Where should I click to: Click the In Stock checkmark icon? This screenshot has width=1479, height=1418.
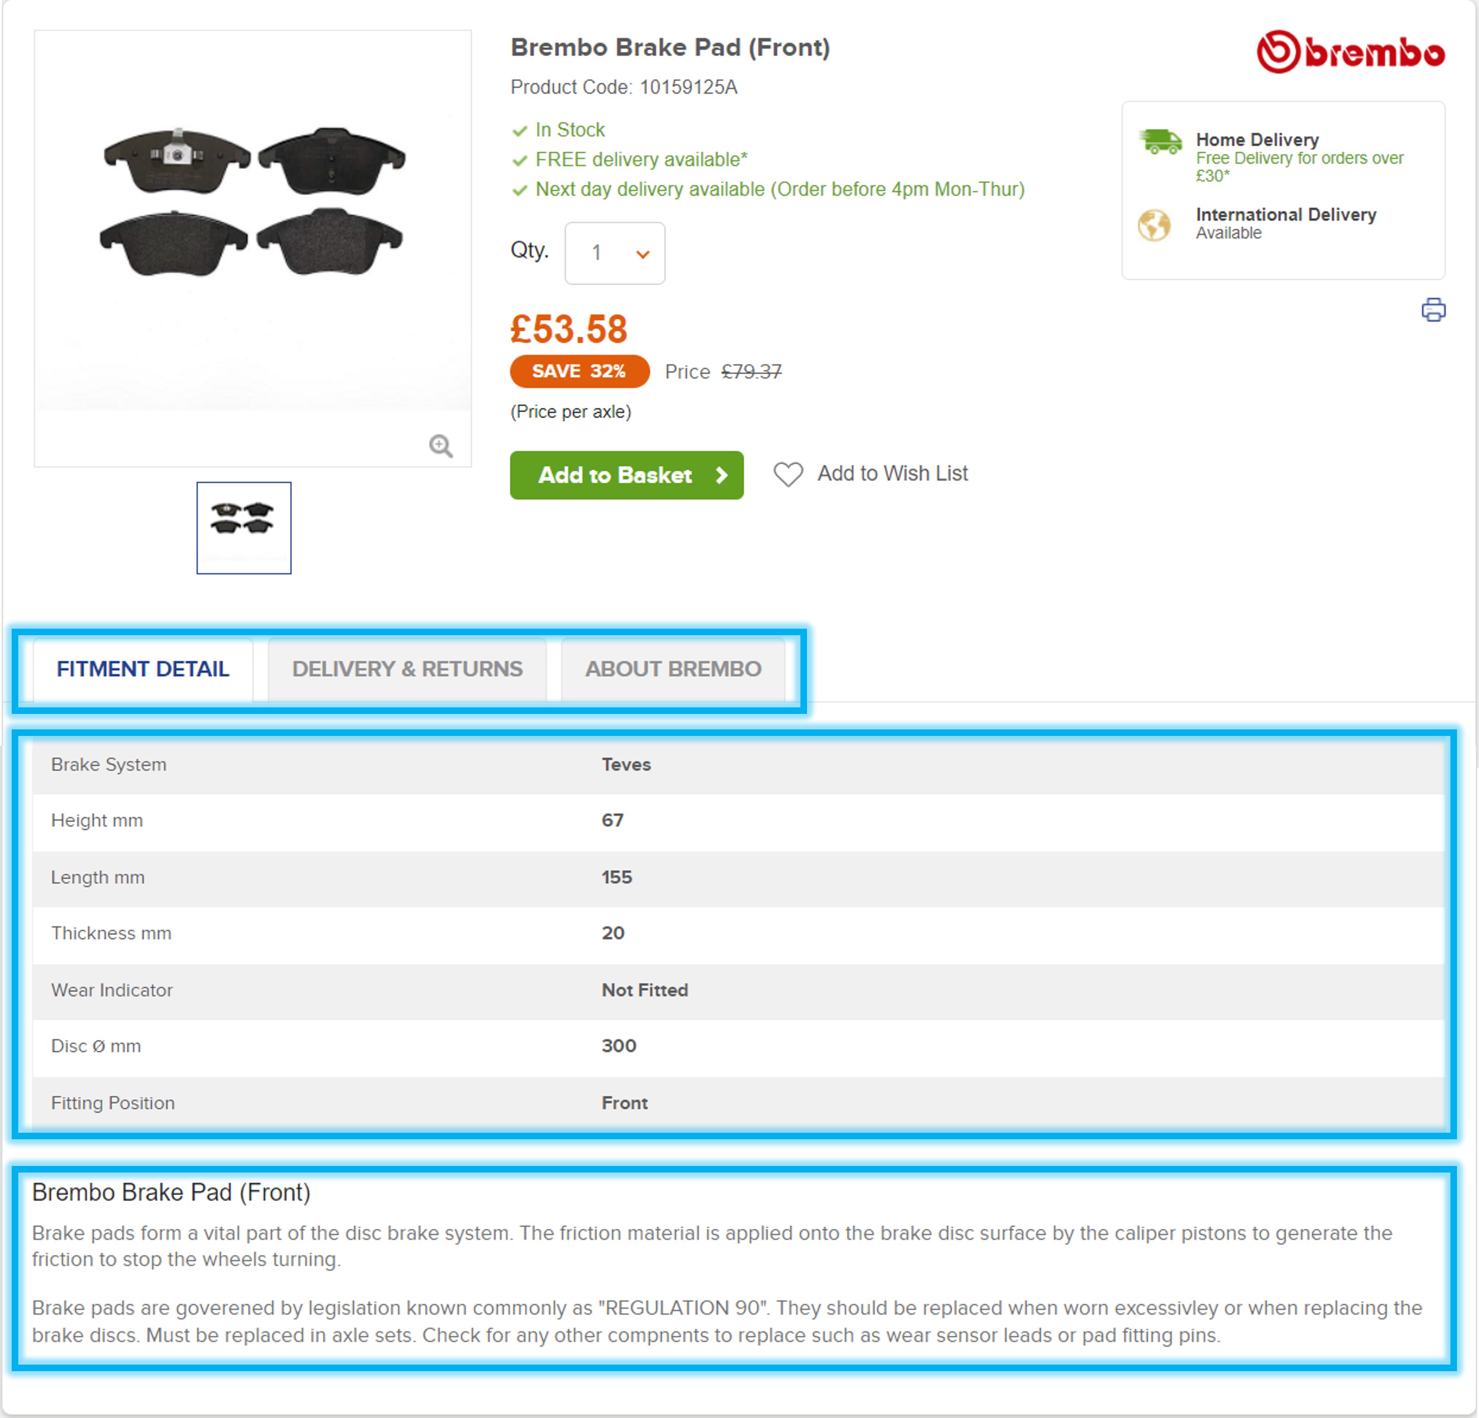point(519,131)
